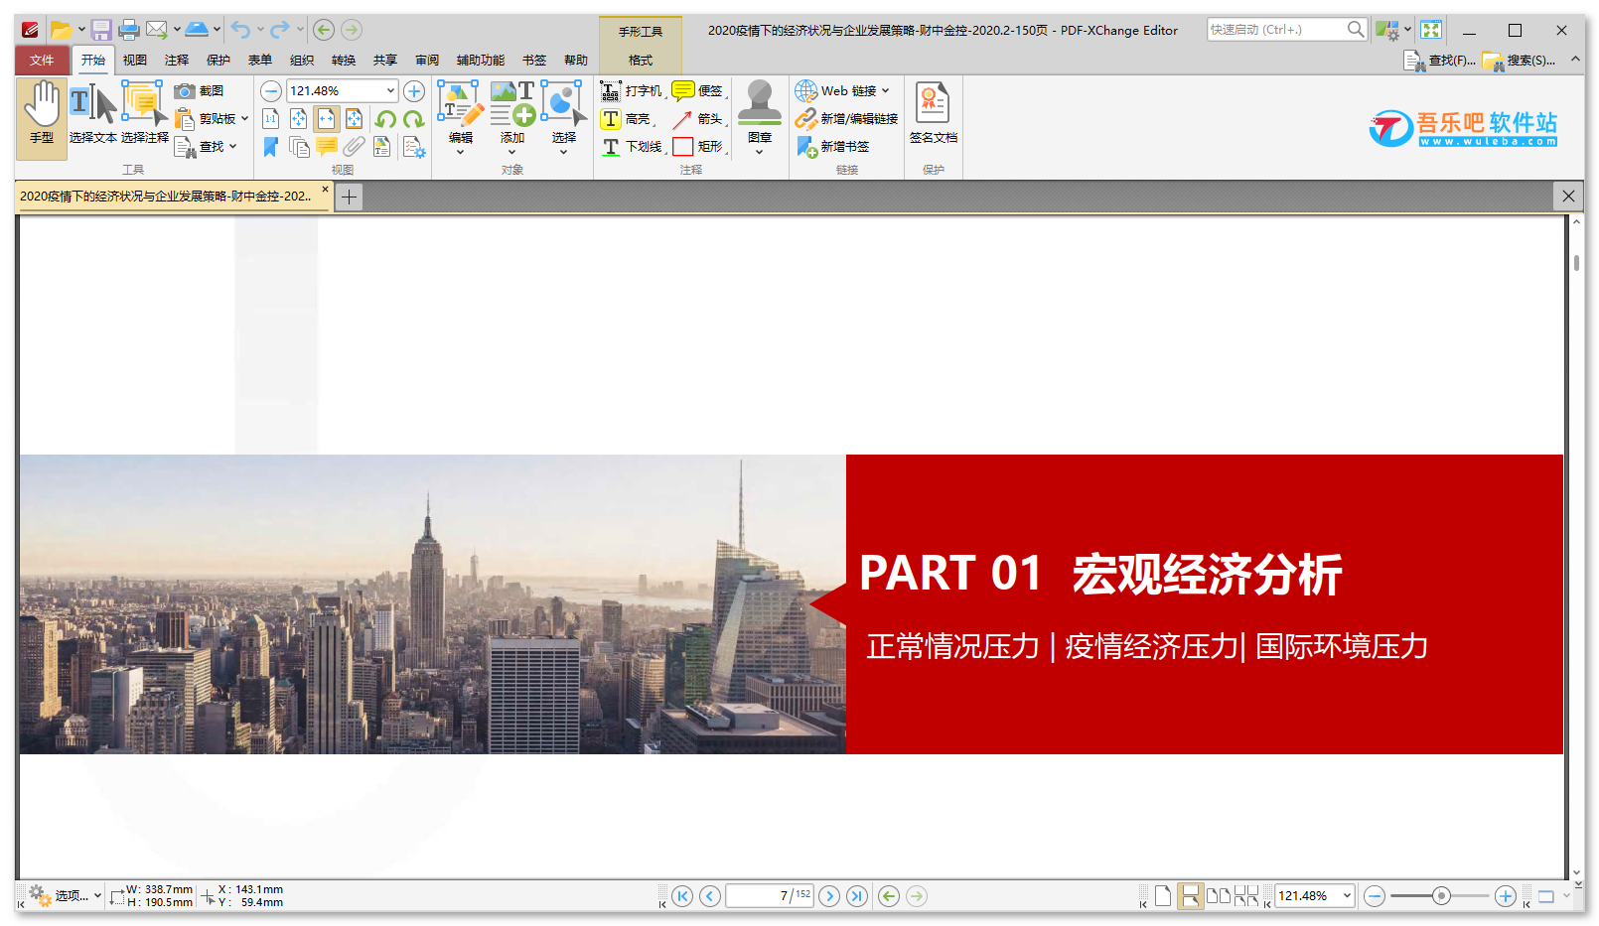Open the Stamp tool (图章)

click(760, 117)
